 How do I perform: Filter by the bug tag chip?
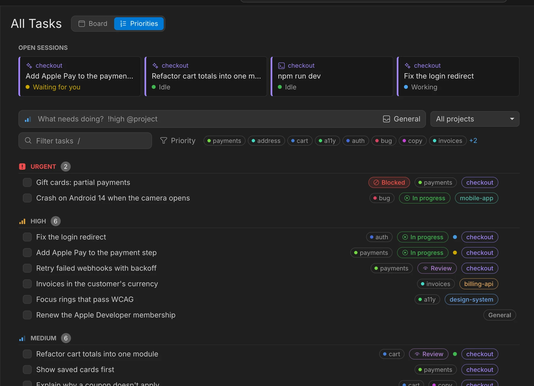[384, 141]
